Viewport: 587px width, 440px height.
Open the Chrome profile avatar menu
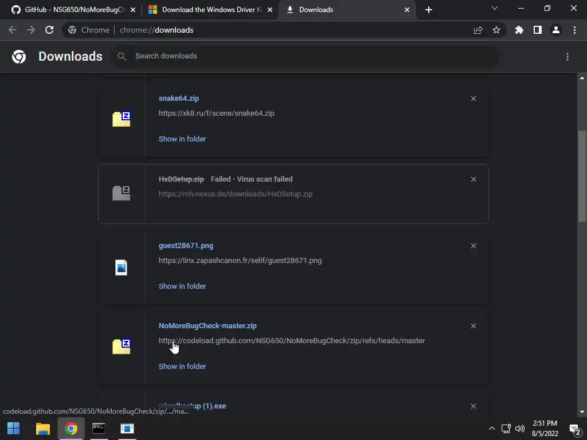pos(556,30)
